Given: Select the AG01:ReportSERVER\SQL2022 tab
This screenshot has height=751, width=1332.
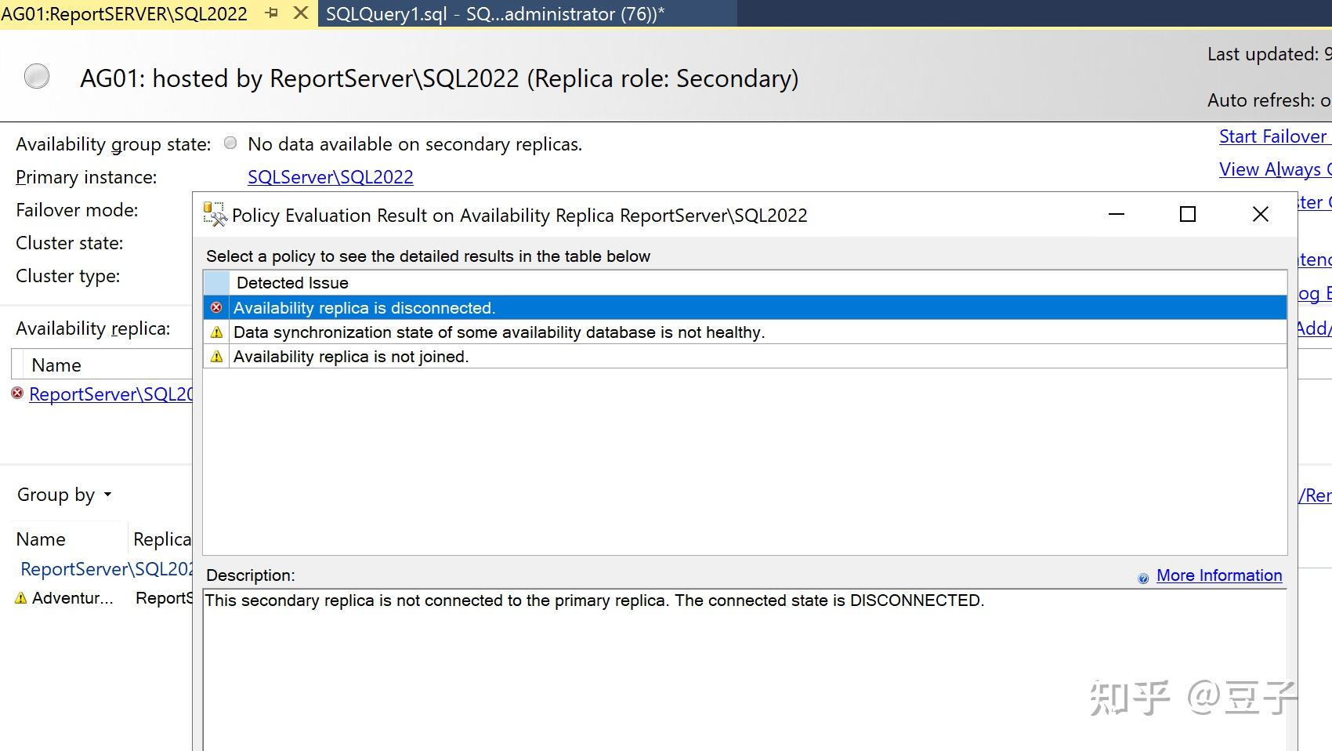Looking at the screenshot, I should 125,13.
